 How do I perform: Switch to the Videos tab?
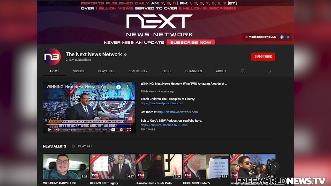pyautogui.click(x=79, y=71)
